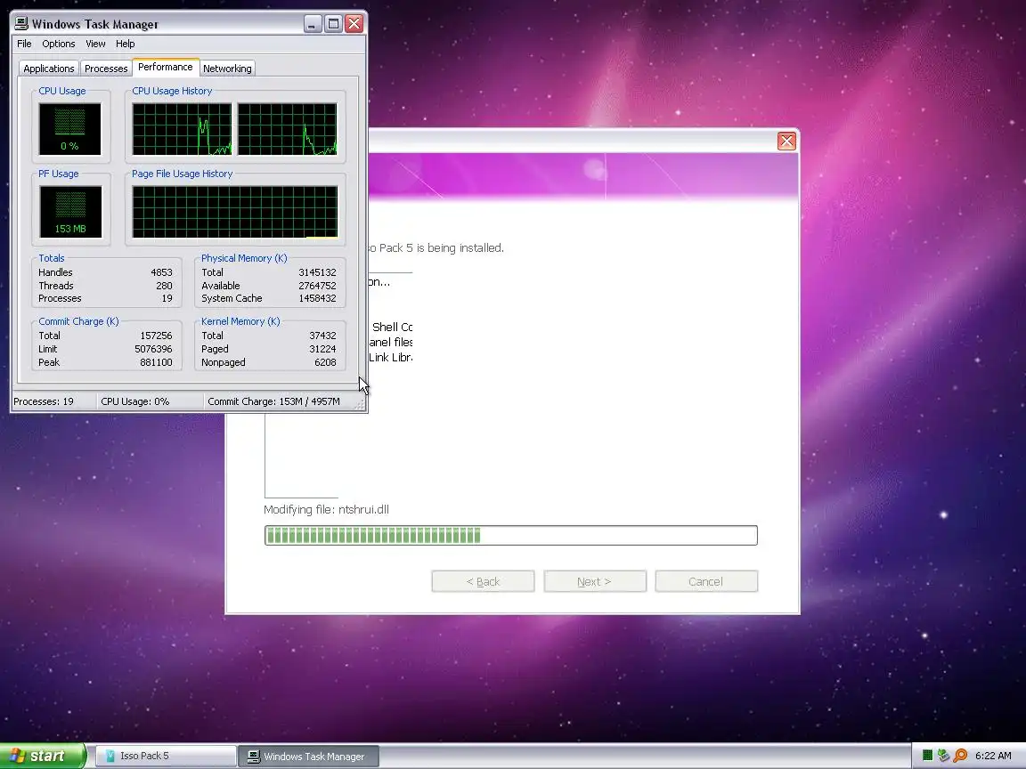
Task: Click the left CPU Usage History graph
Action: point(182,129)
